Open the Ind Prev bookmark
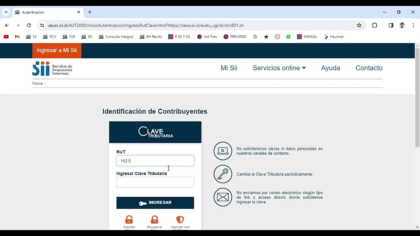The width and height of the screenshot is (420, 236). (x=207, y=37)
